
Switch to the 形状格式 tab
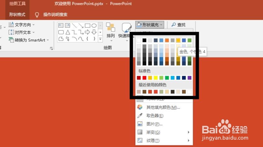pos(17,15)
